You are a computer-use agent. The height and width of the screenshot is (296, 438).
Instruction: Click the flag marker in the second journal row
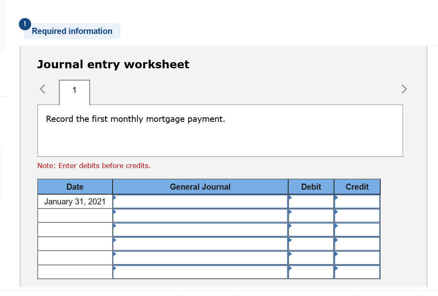pos(115,212)
